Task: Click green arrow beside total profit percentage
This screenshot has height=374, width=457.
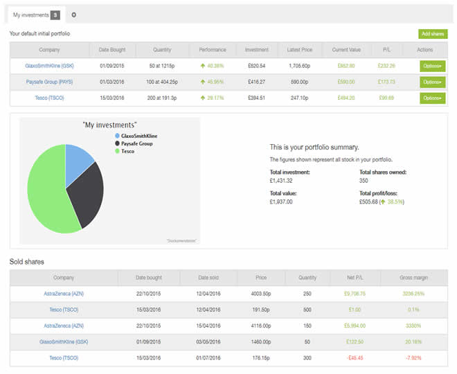Action: (x=383, y=202)
